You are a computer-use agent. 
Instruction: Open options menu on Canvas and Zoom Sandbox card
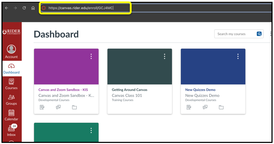(x=91, y=56)
